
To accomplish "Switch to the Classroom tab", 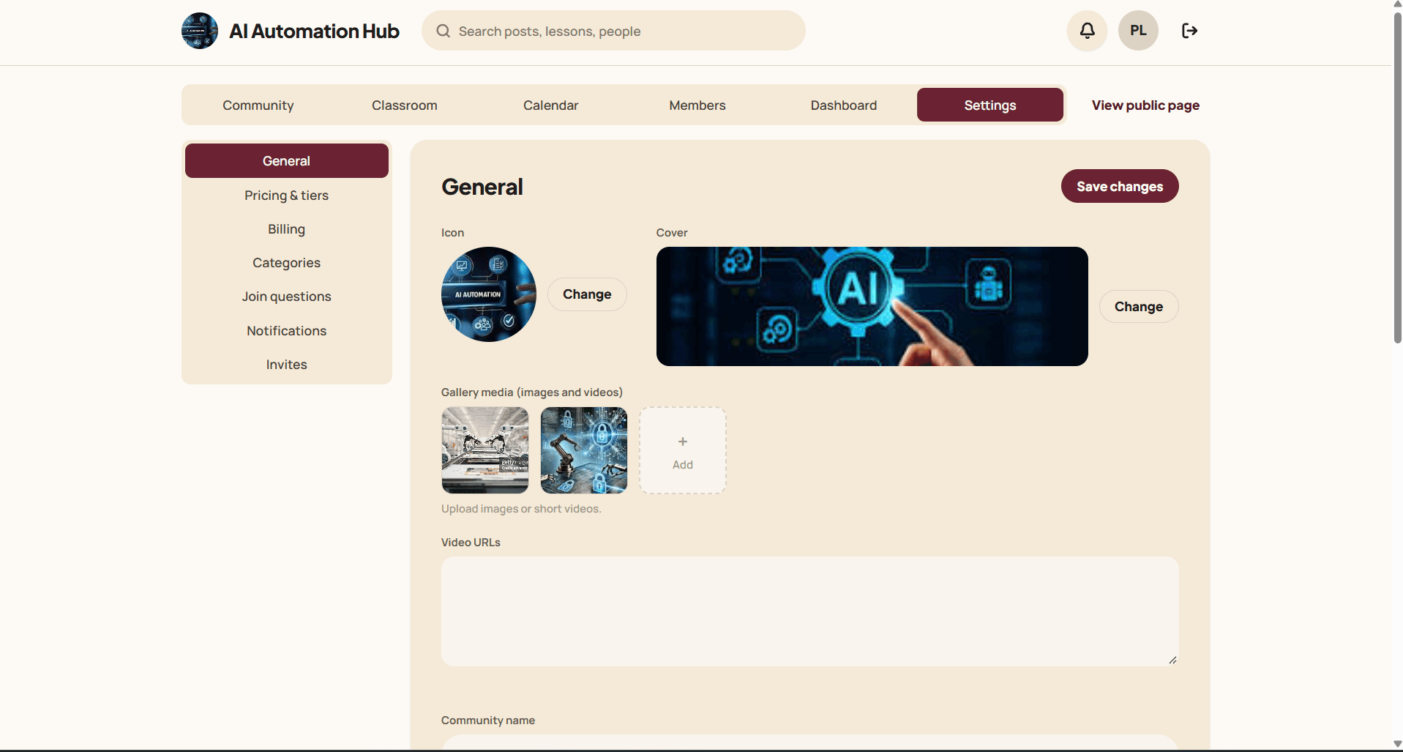I will click(405, 105).
